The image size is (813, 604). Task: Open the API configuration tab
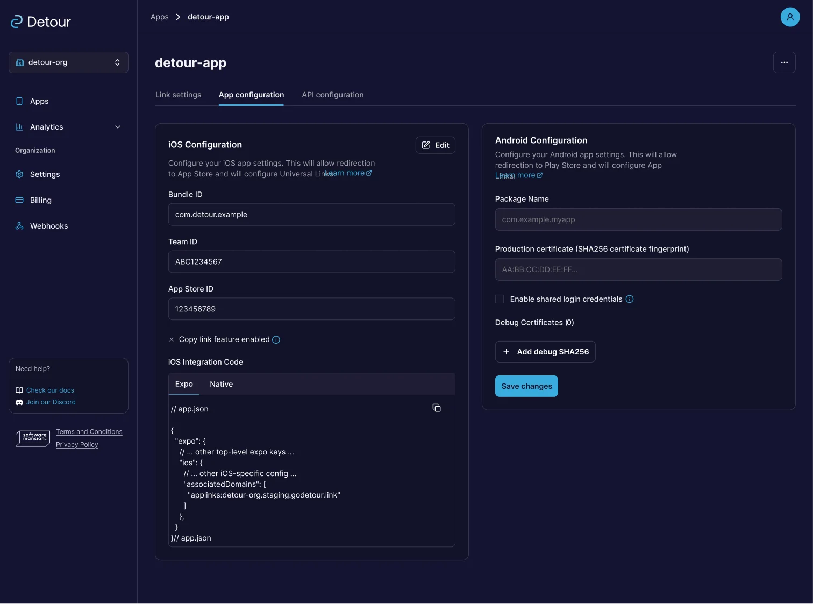[333, 95]
